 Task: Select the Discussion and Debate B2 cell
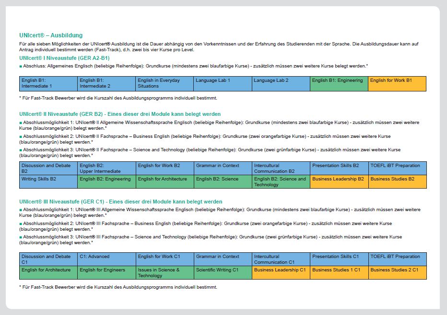click(48, 168)
